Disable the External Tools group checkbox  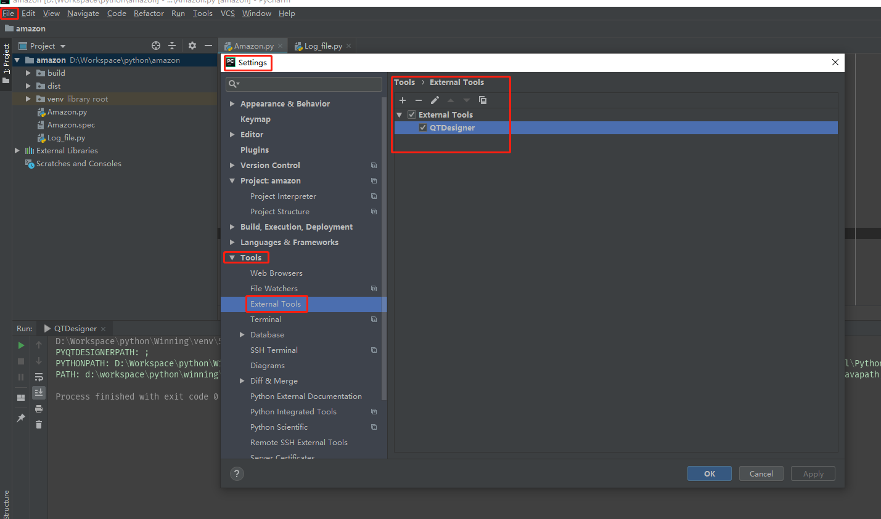pyautogui.click(x=411, y=115)
